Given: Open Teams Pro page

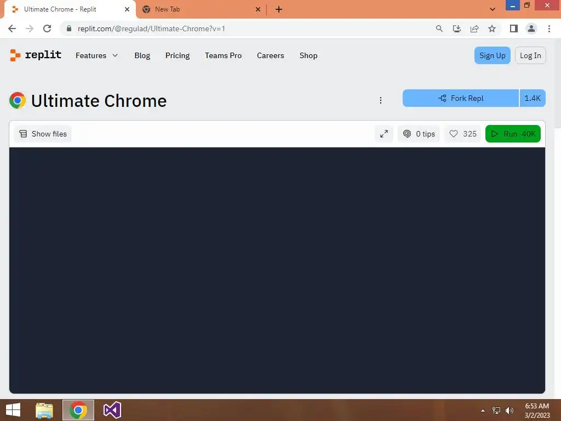Looking at the screenshot, I should 224,55.
